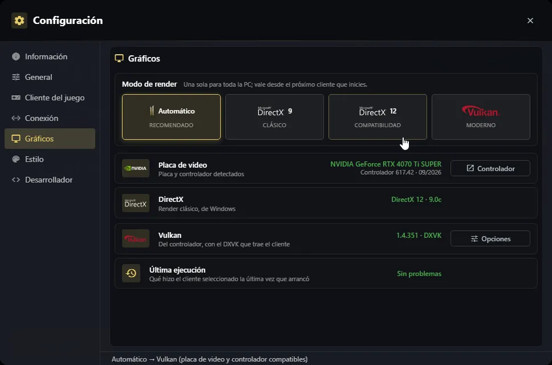Click the Última ejecución history icon
Screen dimensions: 552x365
[131, 273]
